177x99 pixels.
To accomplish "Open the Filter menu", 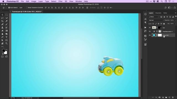I will pos(60,1).
